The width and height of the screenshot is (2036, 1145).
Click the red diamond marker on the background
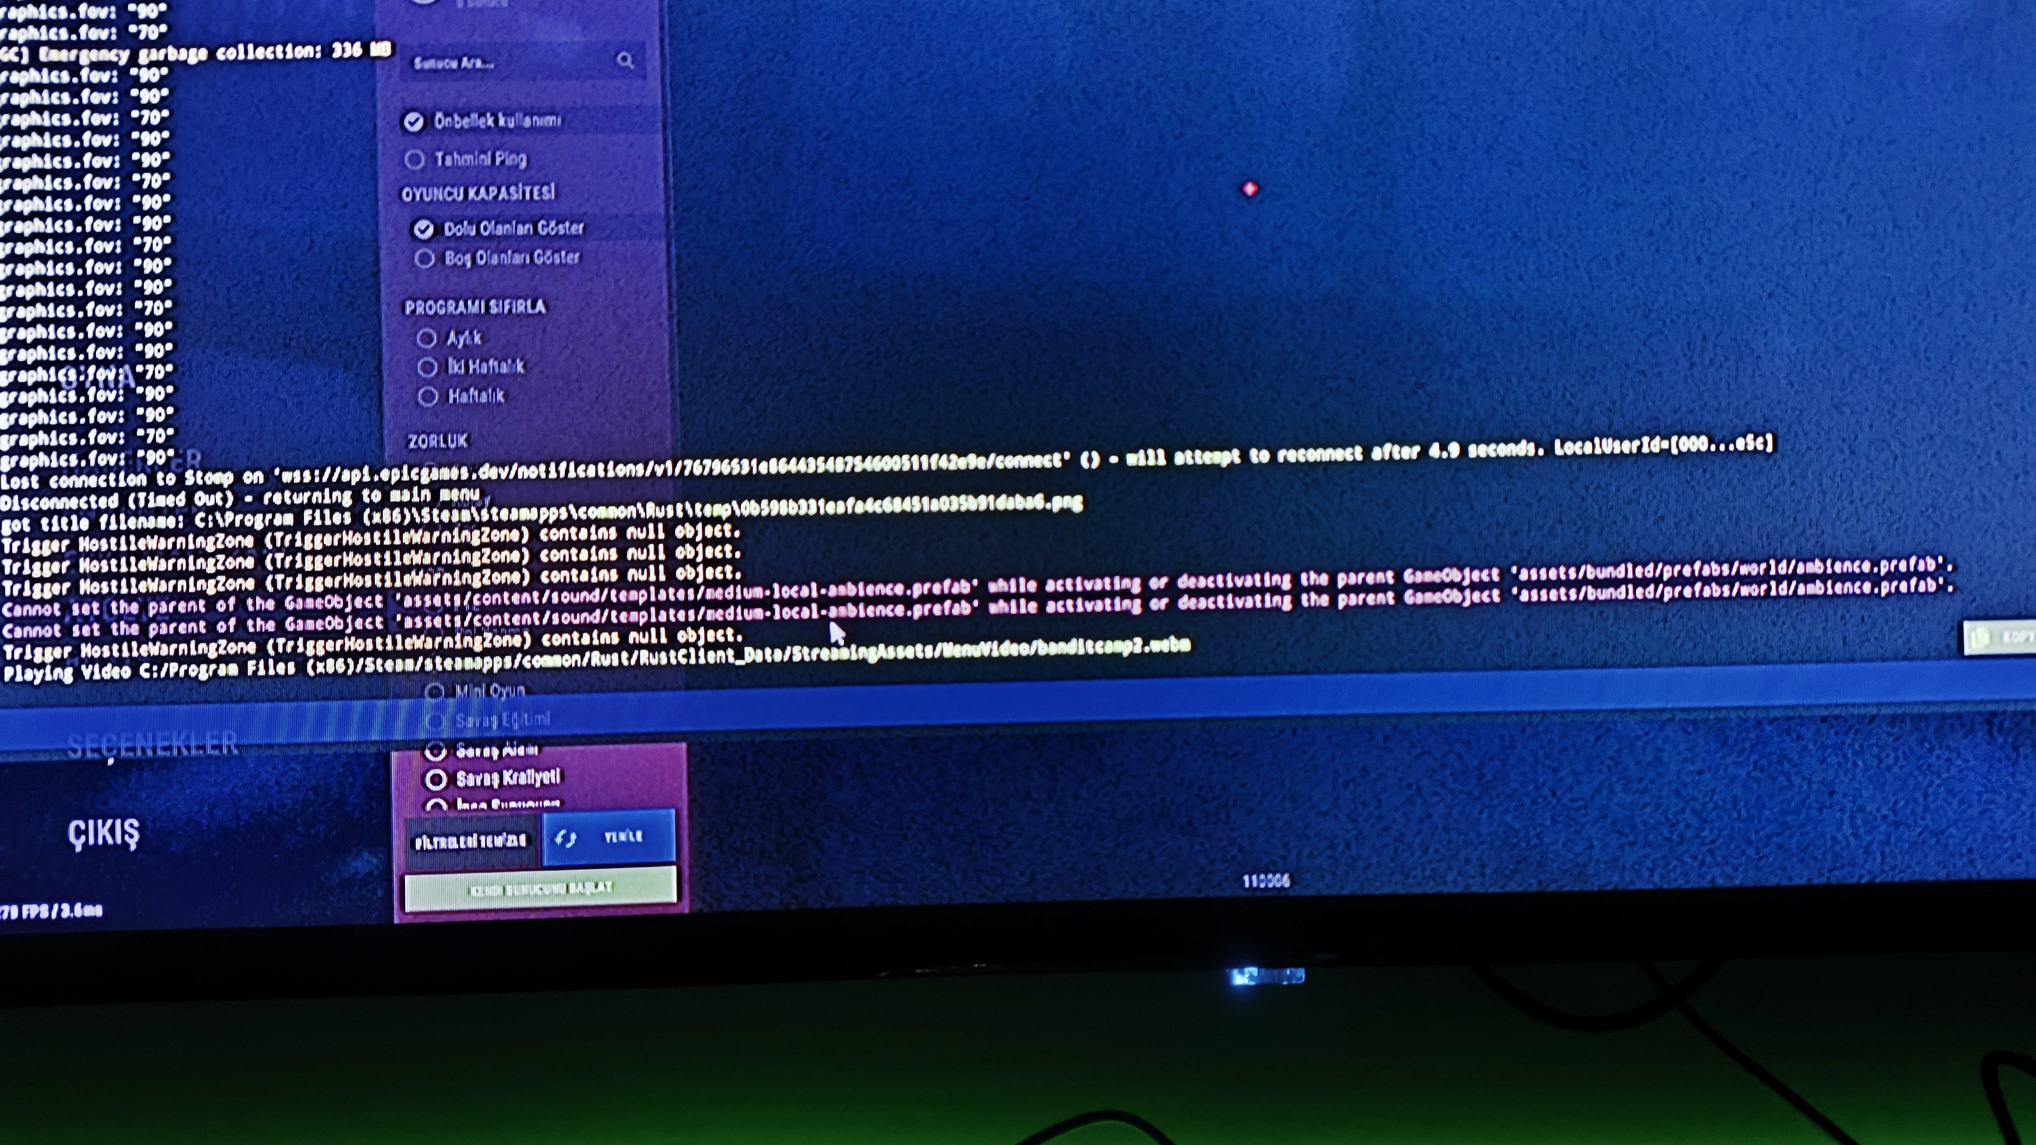click(x=1250, y=189)
